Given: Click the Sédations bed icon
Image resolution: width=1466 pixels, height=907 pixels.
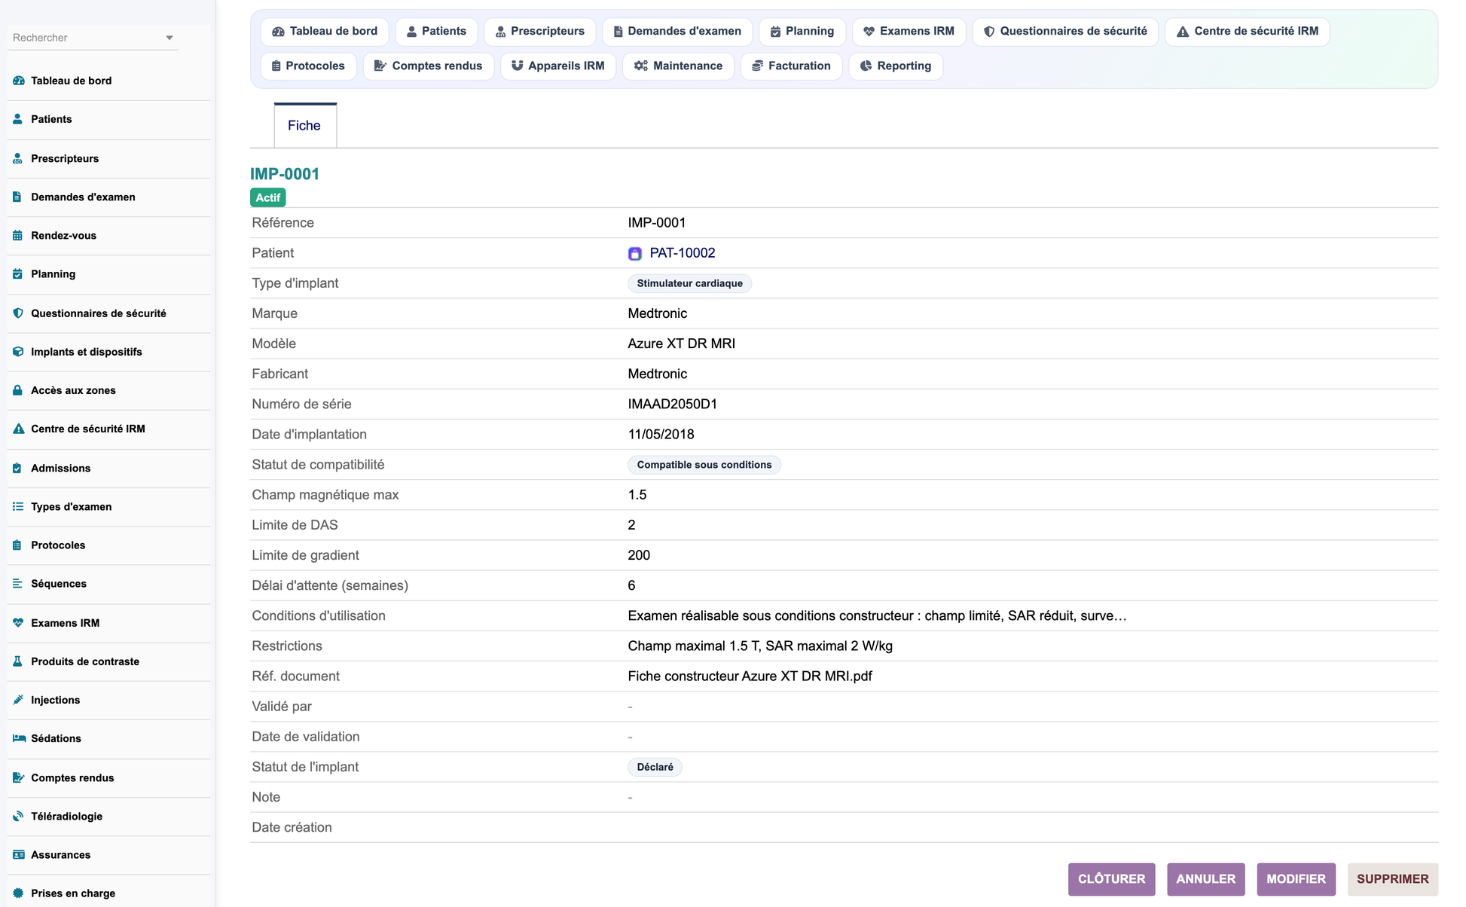Looking at the screenshot, I should point(19,738).
